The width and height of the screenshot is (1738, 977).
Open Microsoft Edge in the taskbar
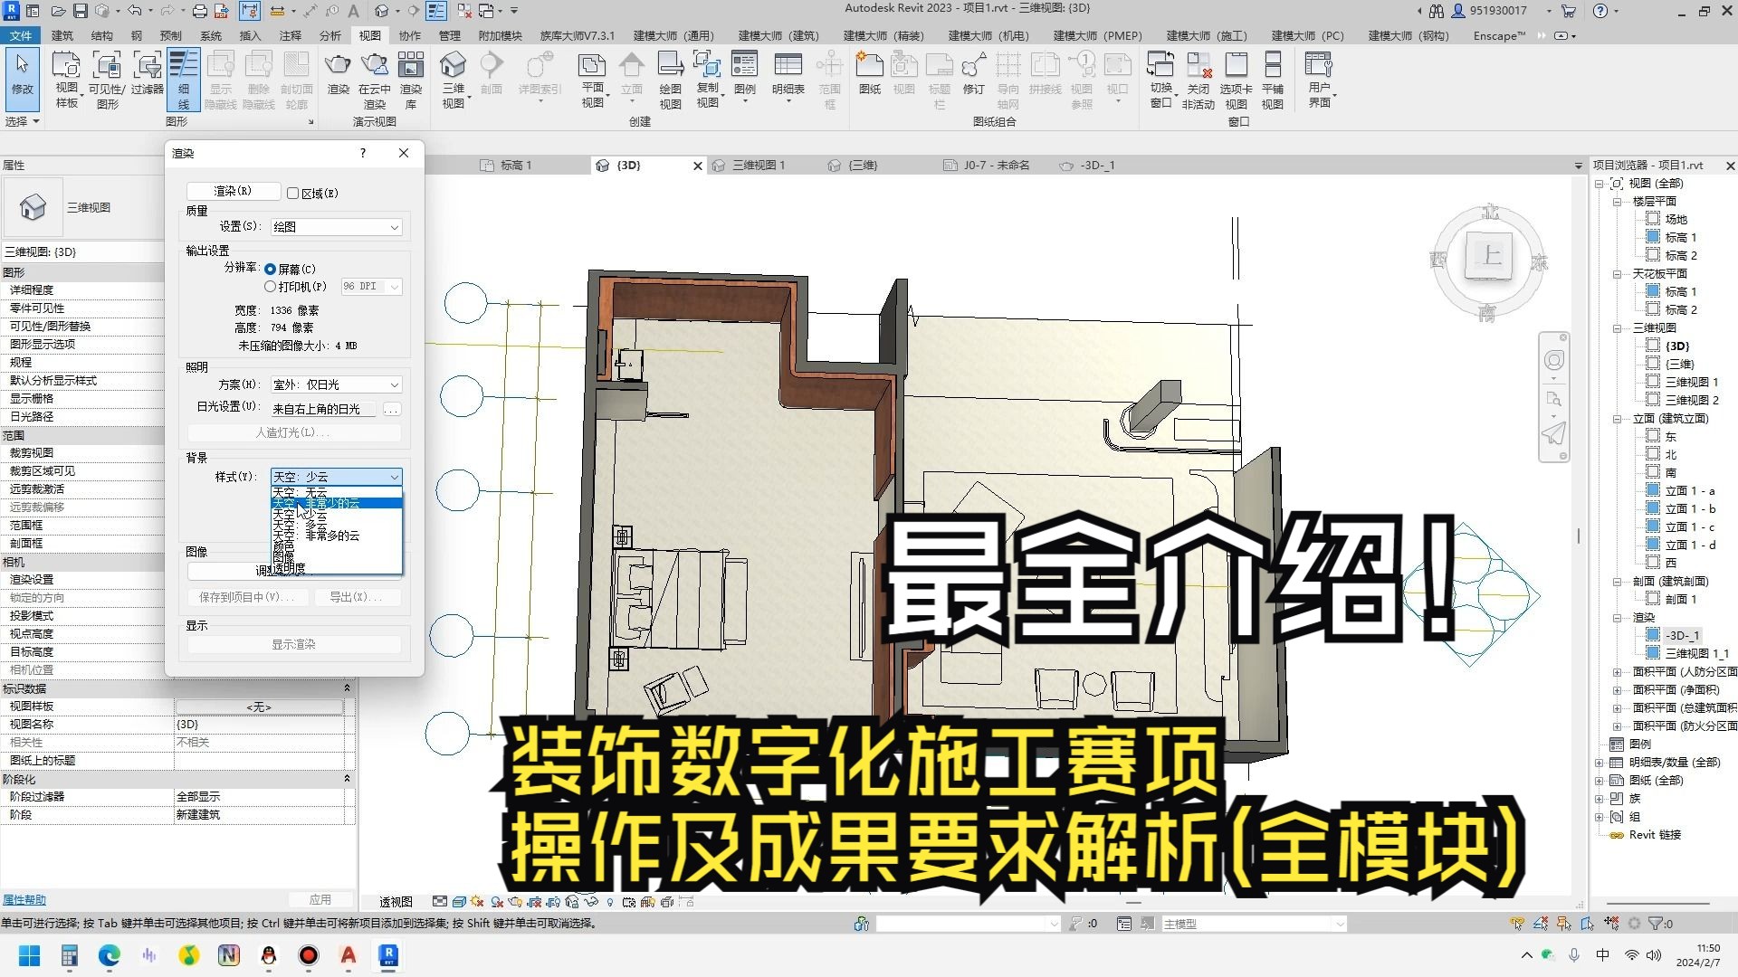[110, 955]
